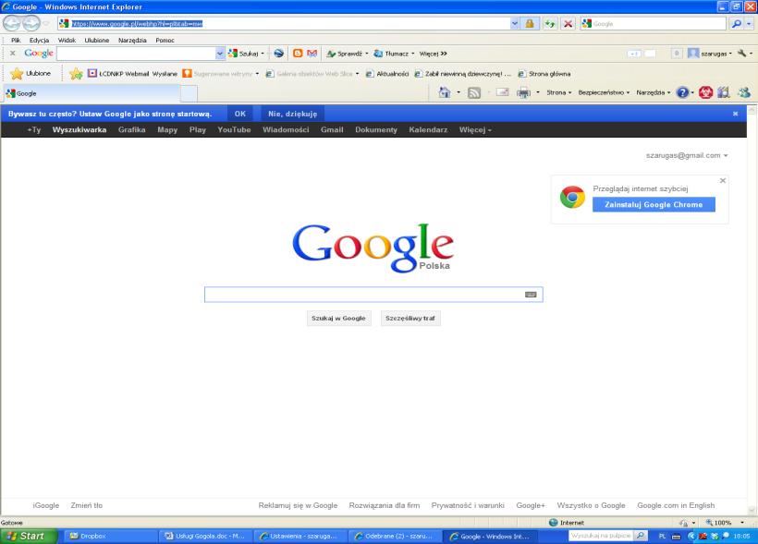Open the blue question mark Help icon
This screenshot has width=758, height=544.
(682, 92)
